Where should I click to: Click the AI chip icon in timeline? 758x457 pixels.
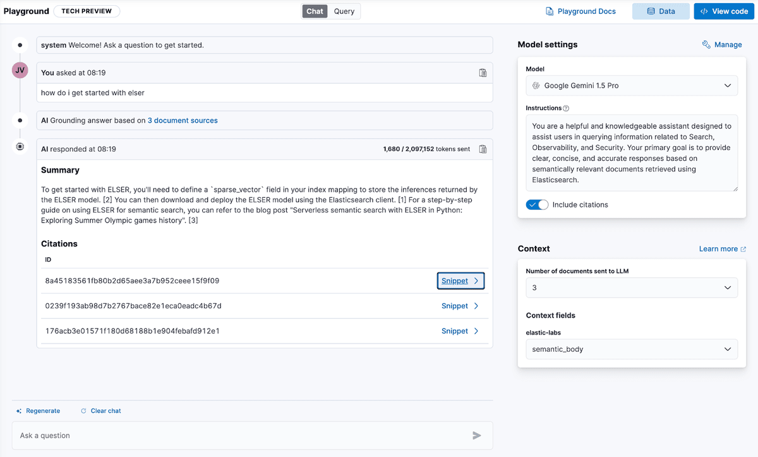coord(20,146)
